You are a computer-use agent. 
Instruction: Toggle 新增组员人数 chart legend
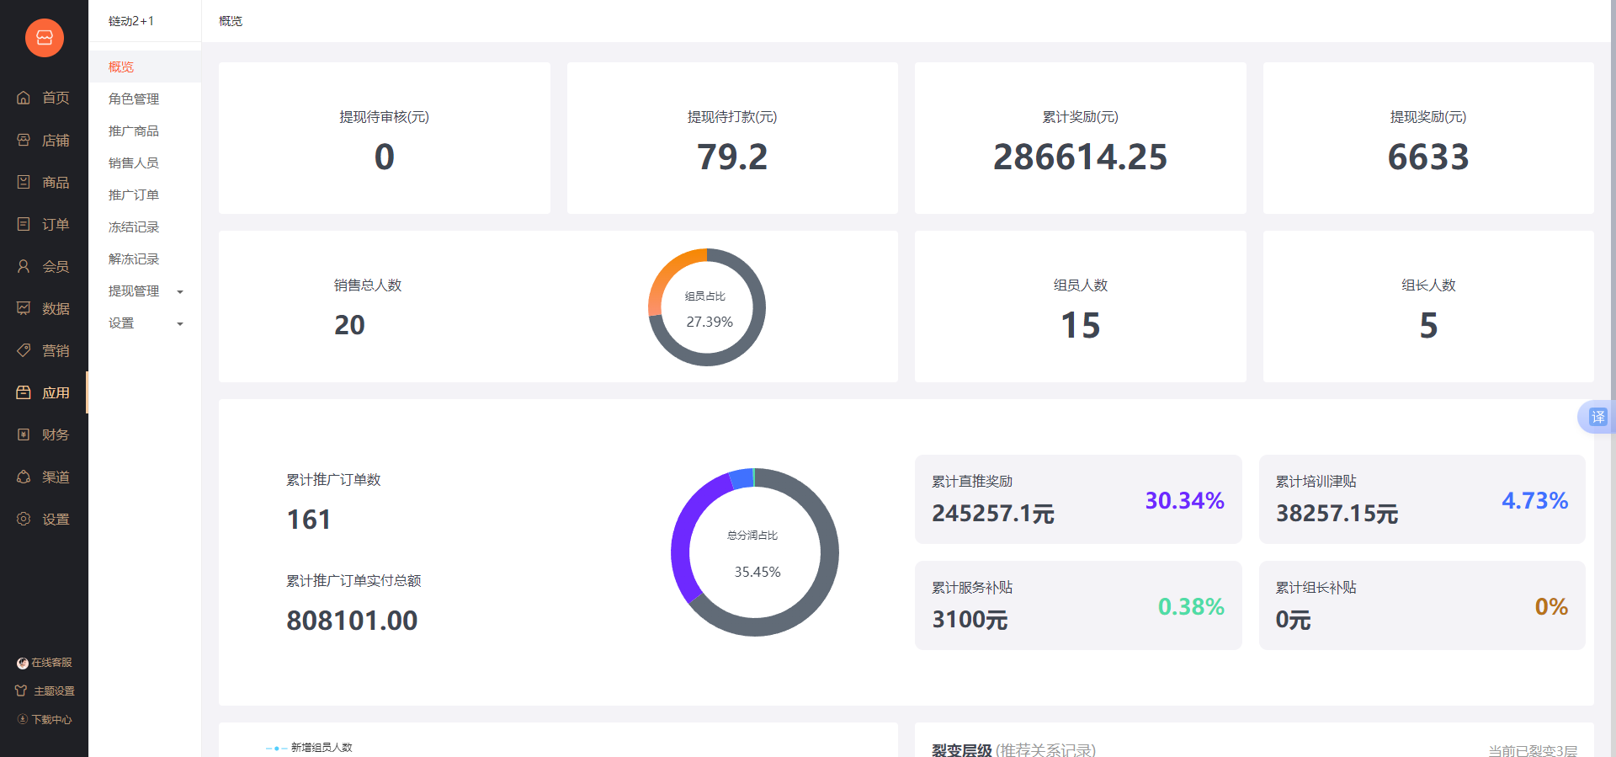pyautogui.click(x=310, y=747)
